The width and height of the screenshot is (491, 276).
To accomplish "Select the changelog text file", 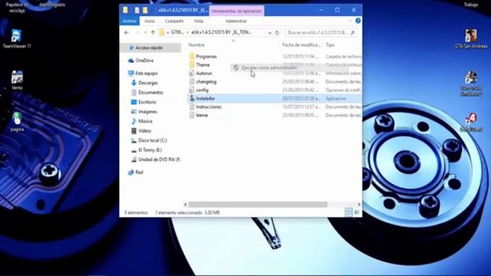I will 206,82.
